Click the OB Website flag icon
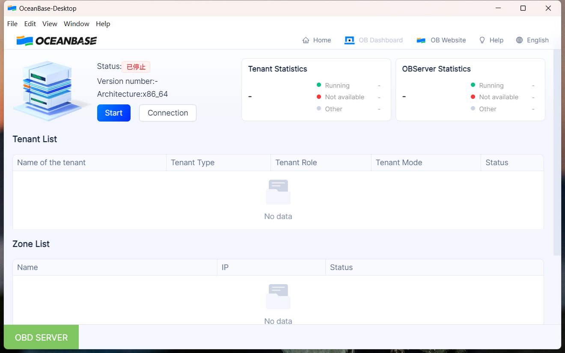Image resolution: width=565 pixels, height=353 pixels. click(x=421, y=40)
